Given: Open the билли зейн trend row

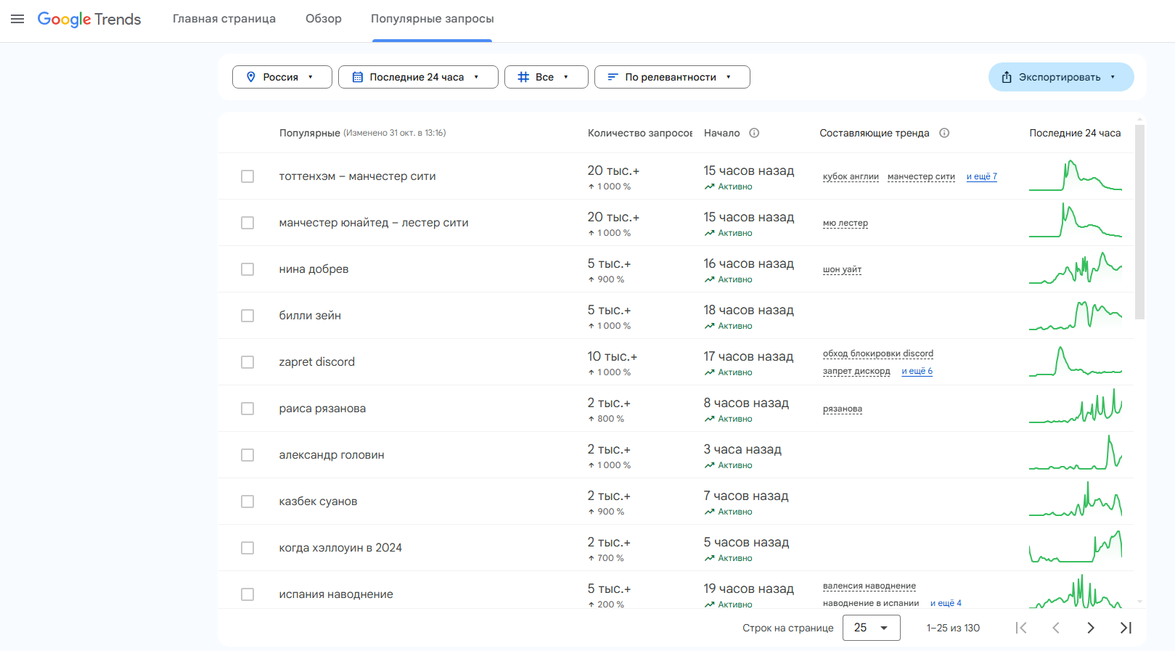Looking at the screenshot, I should tap(675, 316).
